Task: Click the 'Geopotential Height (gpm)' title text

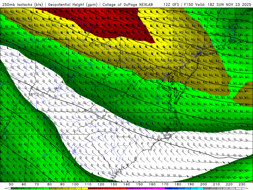Action: pos(73,4)
